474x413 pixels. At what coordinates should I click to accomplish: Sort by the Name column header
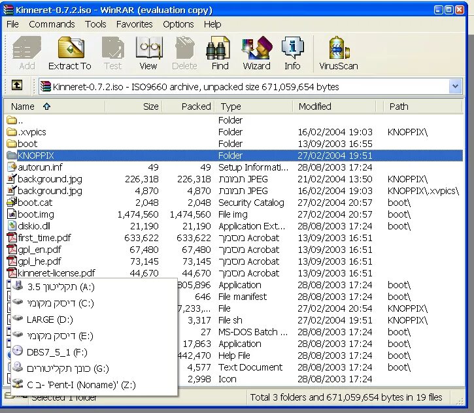[x=55, y=107]
